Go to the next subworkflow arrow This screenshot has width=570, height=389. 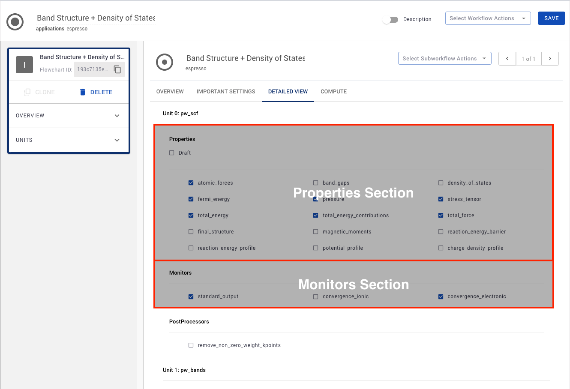550,59
